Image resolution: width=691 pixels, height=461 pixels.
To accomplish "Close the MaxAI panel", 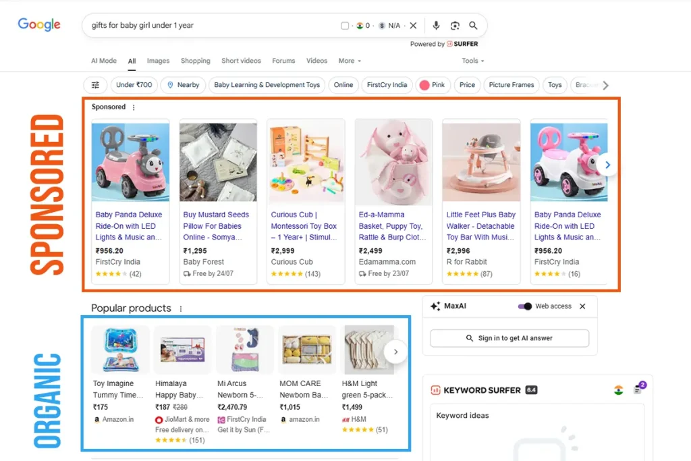I will (x=582, y=306).
